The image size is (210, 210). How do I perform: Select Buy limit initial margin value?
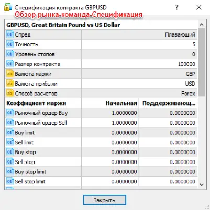point(124,133)
